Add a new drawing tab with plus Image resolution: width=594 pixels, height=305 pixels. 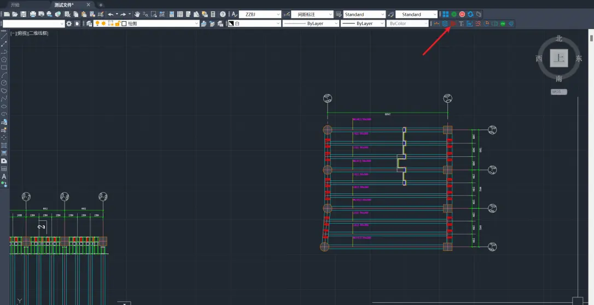(101, 5)
